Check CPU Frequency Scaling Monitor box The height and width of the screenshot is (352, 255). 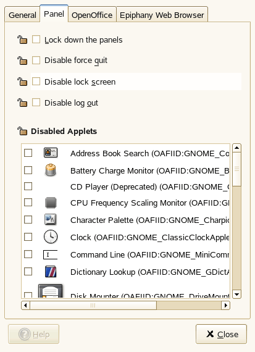pos(28,203)
